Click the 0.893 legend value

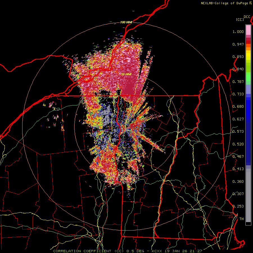tap(238, 57)
